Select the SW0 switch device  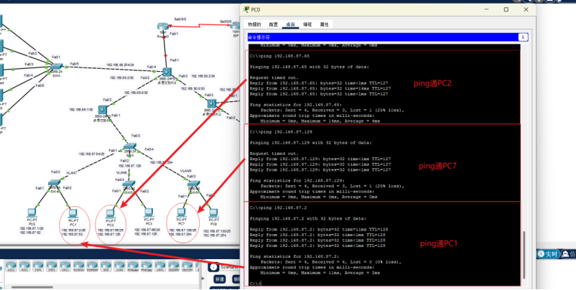click(56, 66)
